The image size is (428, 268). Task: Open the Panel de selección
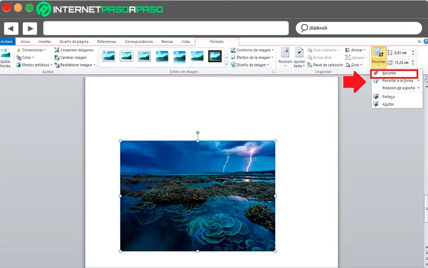[325, 65]
